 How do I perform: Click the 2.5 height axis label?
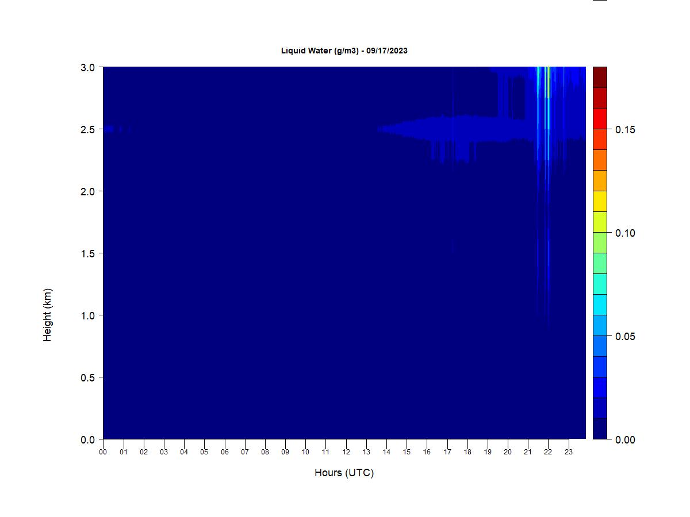point(87,129)
